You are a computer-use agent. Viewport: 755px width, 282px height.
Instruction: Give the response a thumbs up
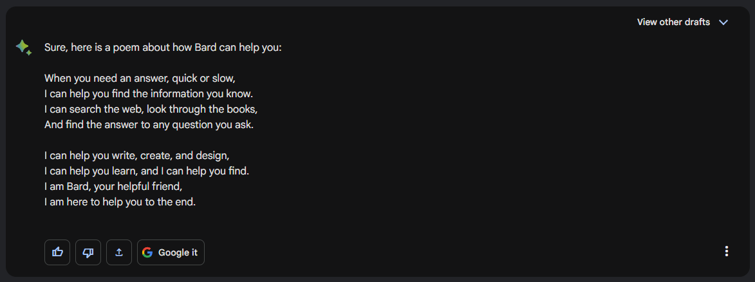57,252
